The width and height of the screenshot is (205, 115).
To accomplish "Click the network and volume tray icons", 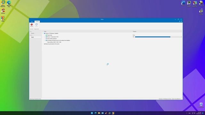I will pyautogui.click(x=193, y=113).
